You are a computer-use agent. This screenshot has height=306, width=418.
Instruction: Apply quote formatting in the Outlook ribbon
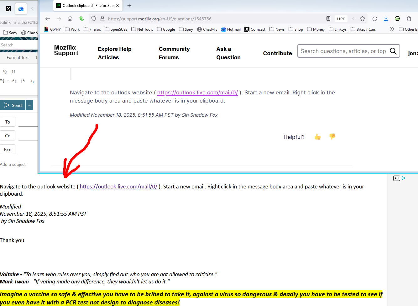[x=13, y=72]
